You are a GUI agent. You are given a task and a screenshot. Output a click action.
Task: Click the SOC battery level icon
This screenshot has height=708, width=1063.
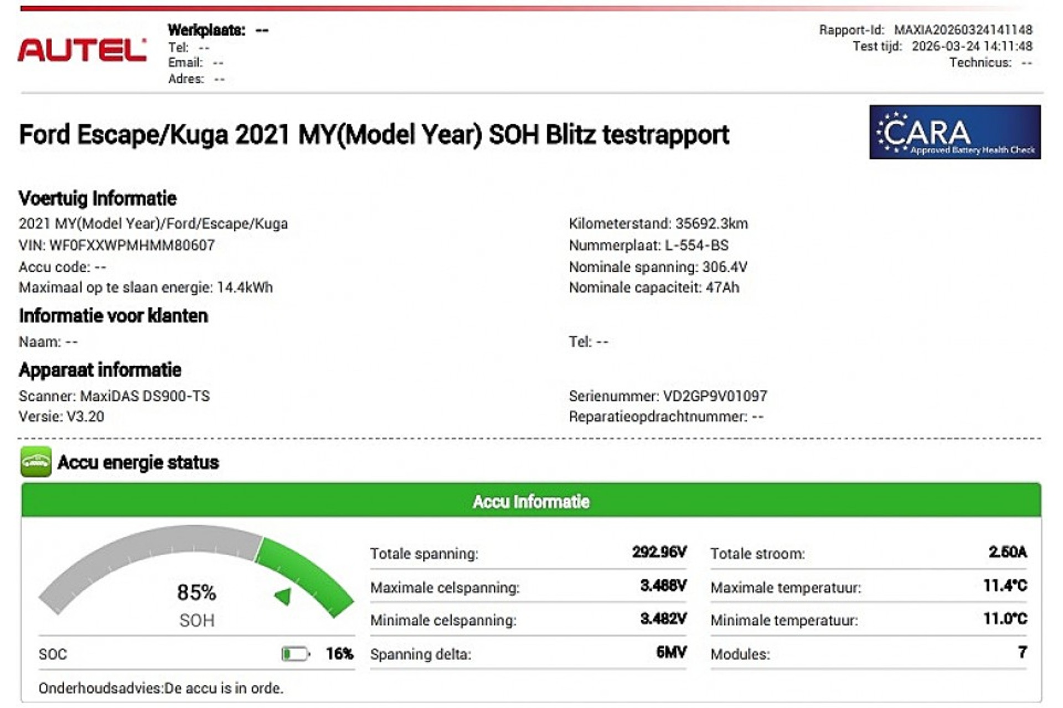pos(295,654)
